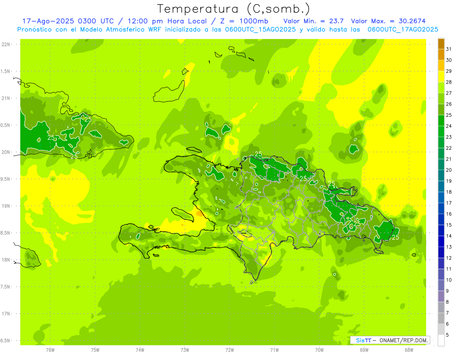459x355 pixels.
Task: Click the "Temperatura (C,somb.)" chart title
Action: point(234,9)
